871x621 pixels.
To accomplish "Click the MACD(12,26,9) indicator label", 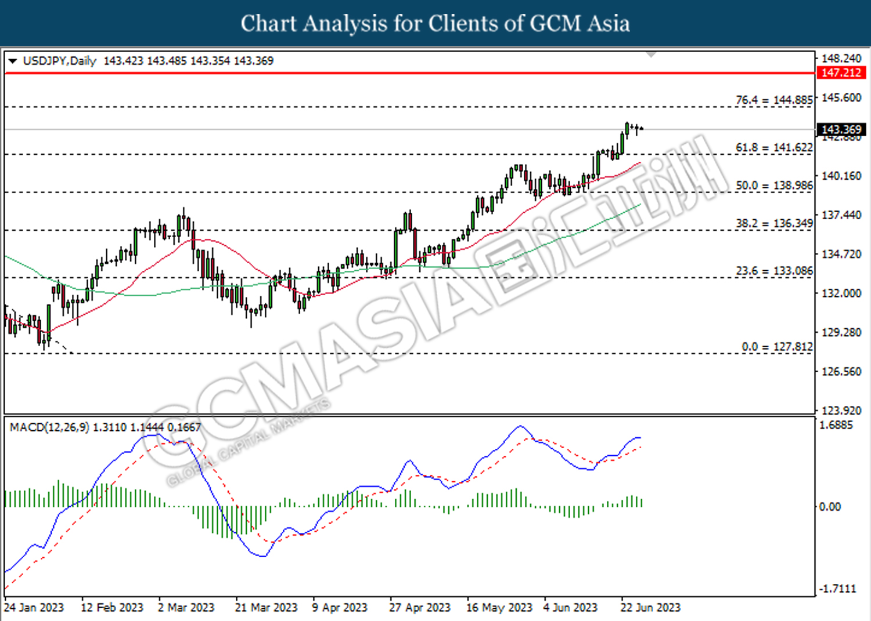I will [49, 427].
